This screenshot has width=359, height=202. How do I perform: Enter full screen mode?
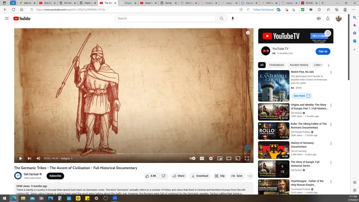pyautogui.click(x=247, y=159)
